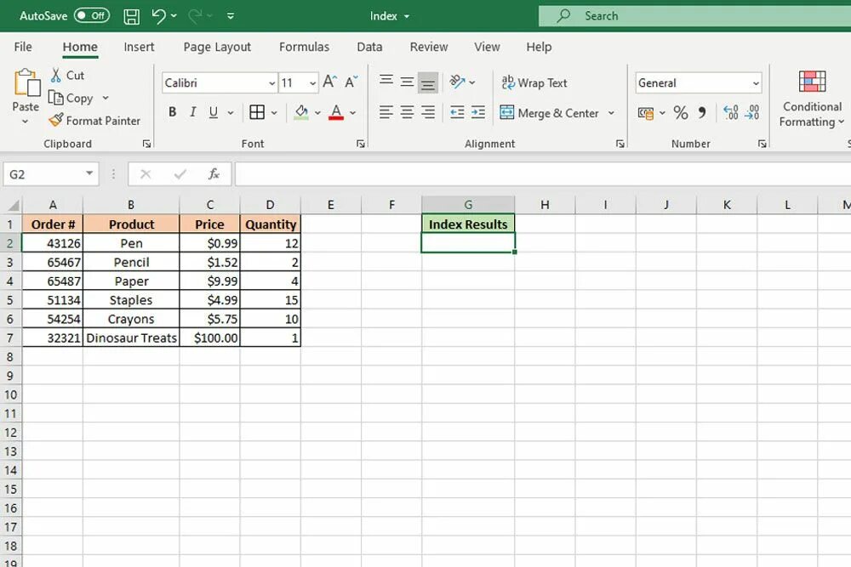This screenshot has width=851, height=567.
Task: Apply Comma Style number format
Action: (702, 113)
